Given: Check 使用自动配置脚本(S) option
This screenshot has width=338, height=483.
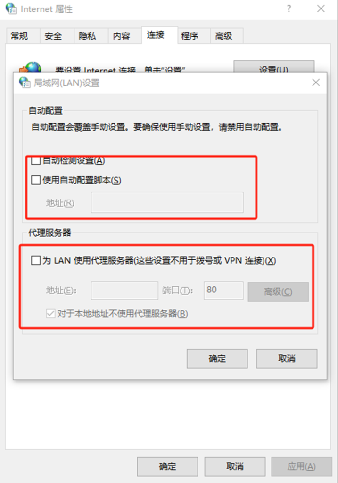Looking at the screenshot, I should pos(36,180).
